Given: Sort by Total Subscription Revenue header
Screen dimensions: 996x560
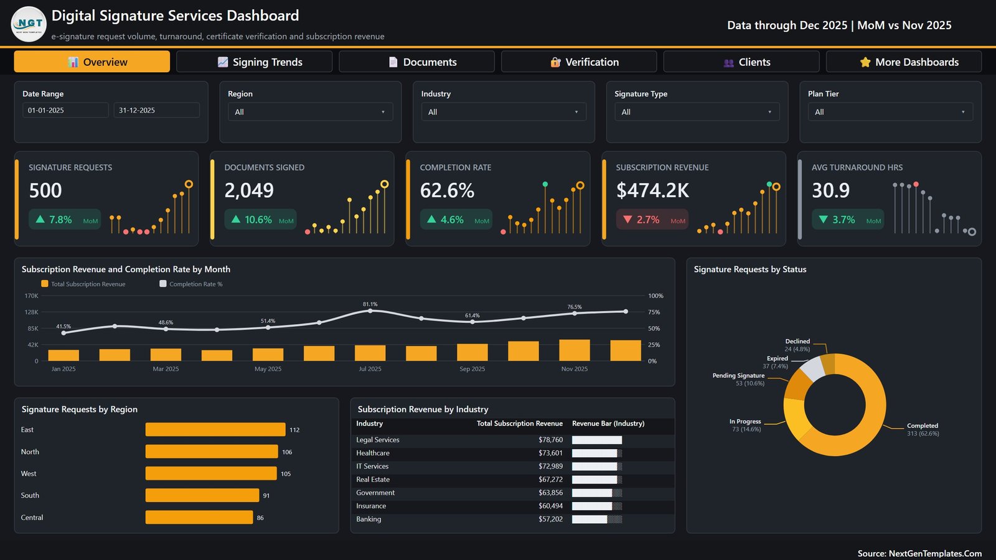Looking at the screenshot, I should [x=520, y=424].
